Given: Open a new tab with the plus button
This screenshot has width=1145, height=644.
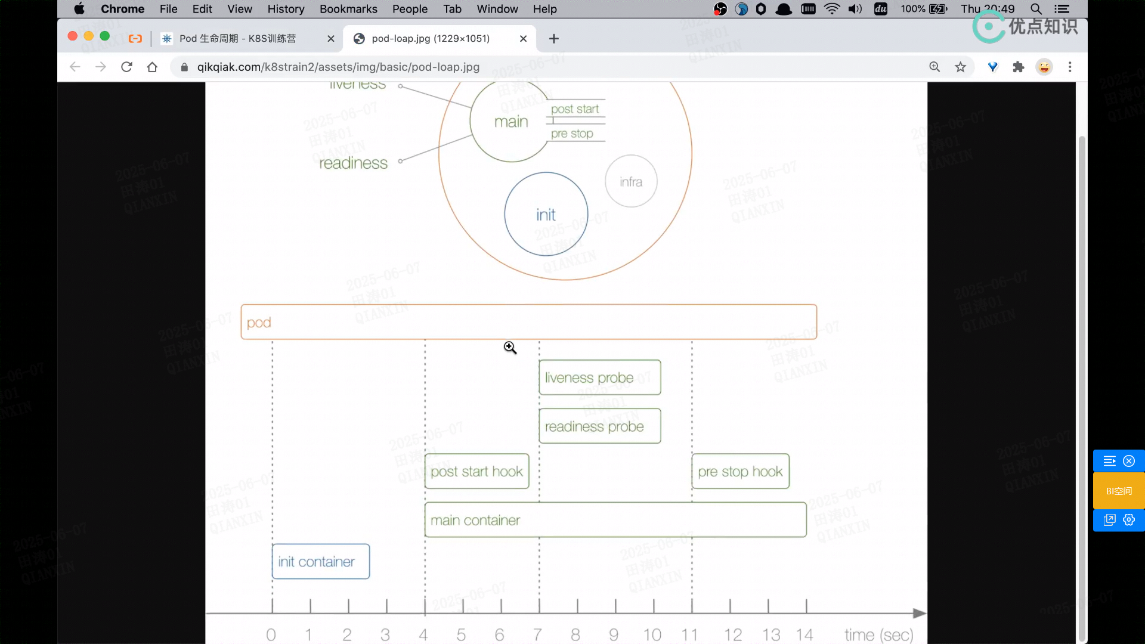Looking at the screenshot, I should (554, 39).
